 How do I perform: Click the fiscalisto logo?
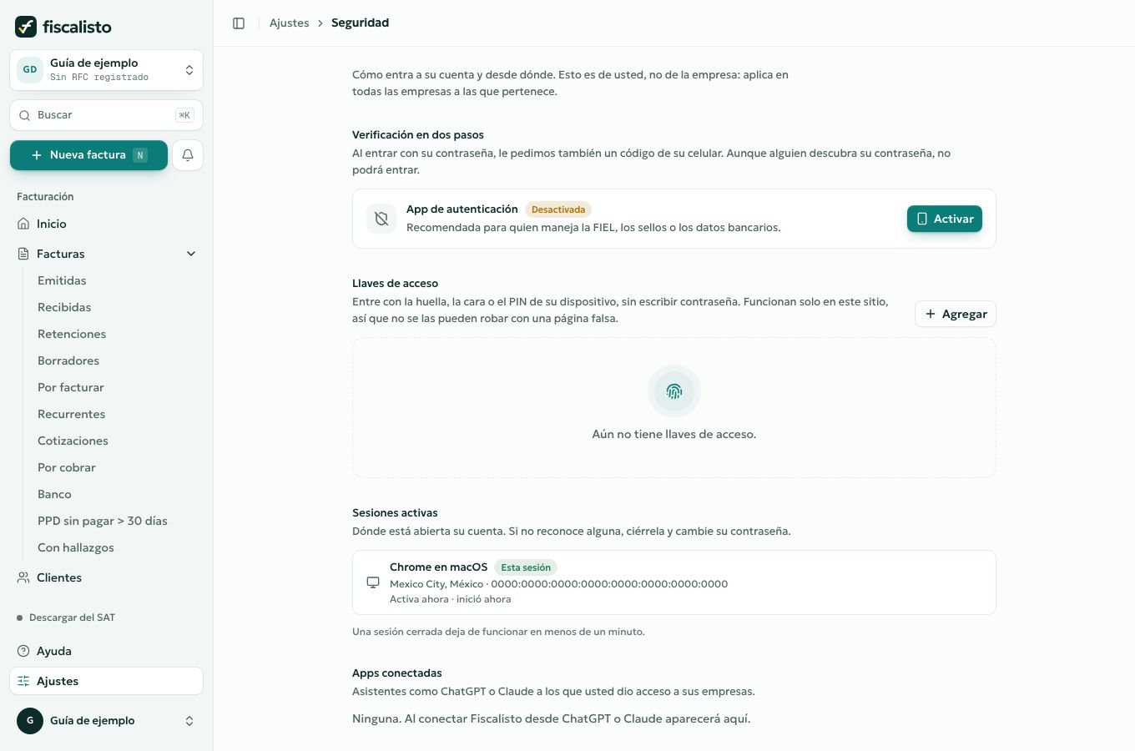(x=63, y=27)
